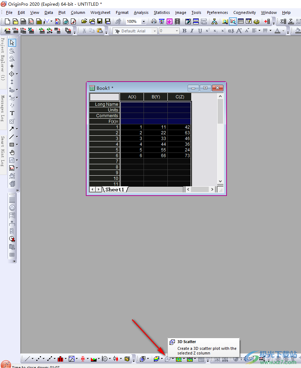Open the fill color bucket tool
This screenshot has height=368, width=301.
(x=298, y=31)
